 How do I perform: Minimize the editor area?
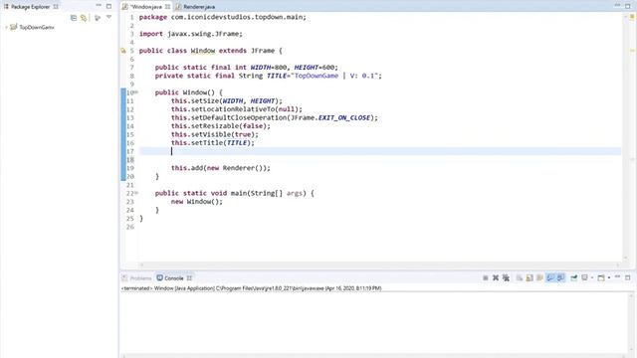pyautogui.click(x=617, y=6)
